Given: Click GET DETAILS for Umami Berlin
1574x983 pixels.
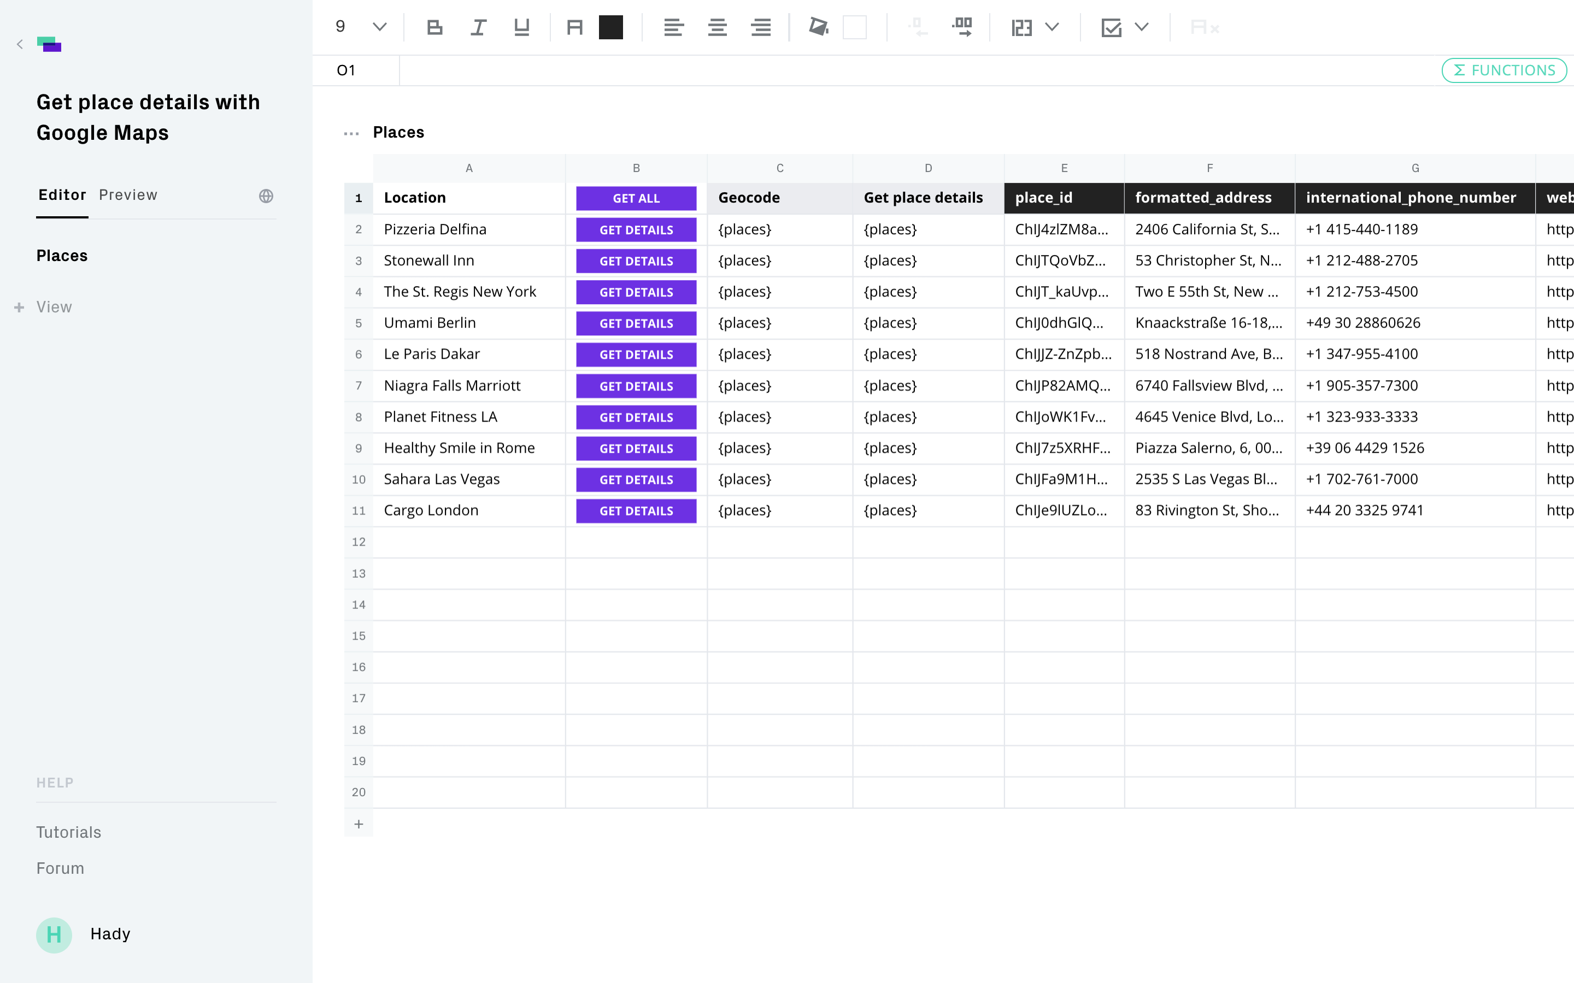Looking at the screenshot, I should [x=636, y=323].
